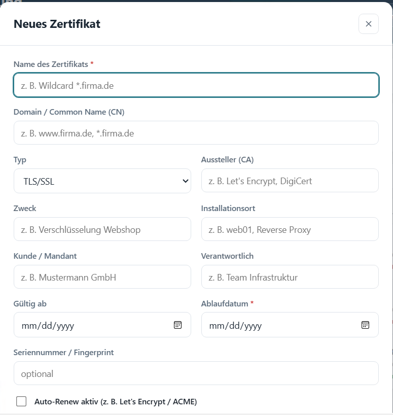
Task: Select the Aussteller (CA) text field
Action: coord(290,181)
